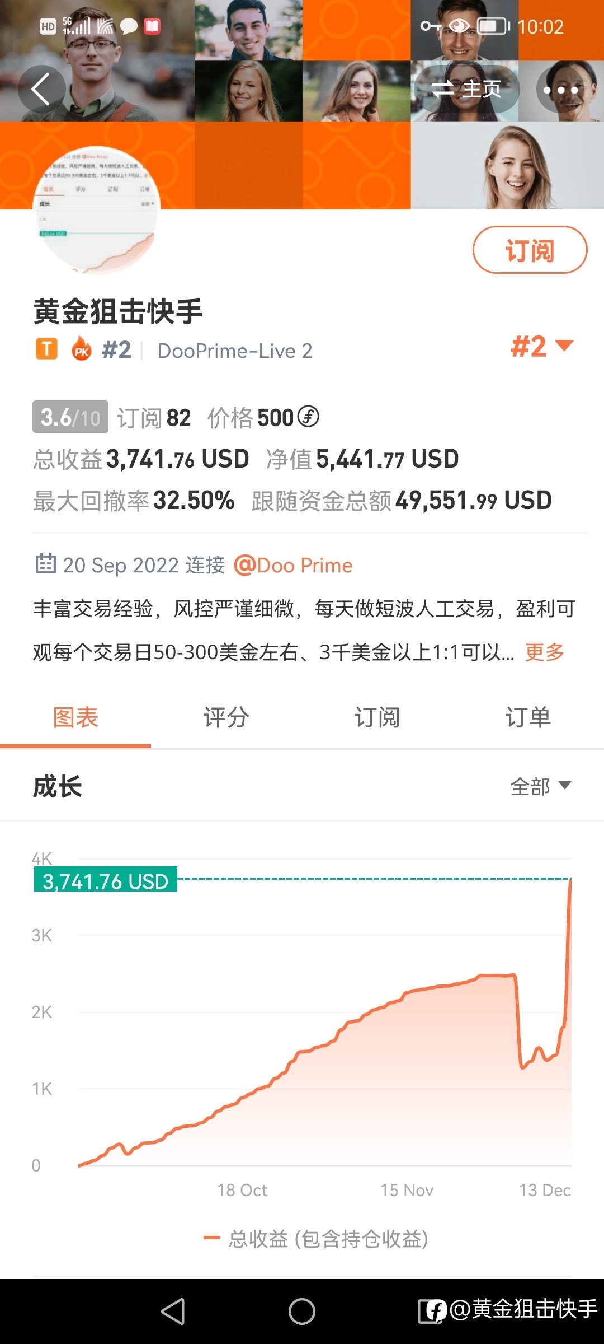Expand the #2 account dropdown
This screenshot has height=1344, width=604.
542,346
